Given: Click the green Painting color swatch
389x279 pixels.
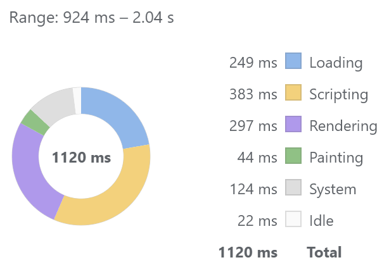Looking at the screenshot, I should 293,156.
